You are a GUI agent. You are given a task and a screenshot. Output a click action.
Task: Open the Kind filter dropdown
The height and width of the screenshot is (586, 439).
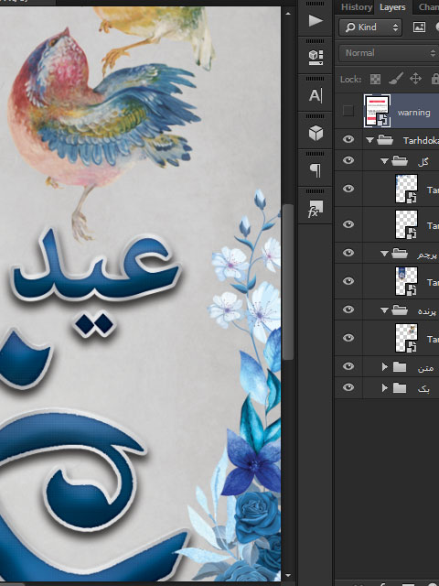[x=370, y=27]
